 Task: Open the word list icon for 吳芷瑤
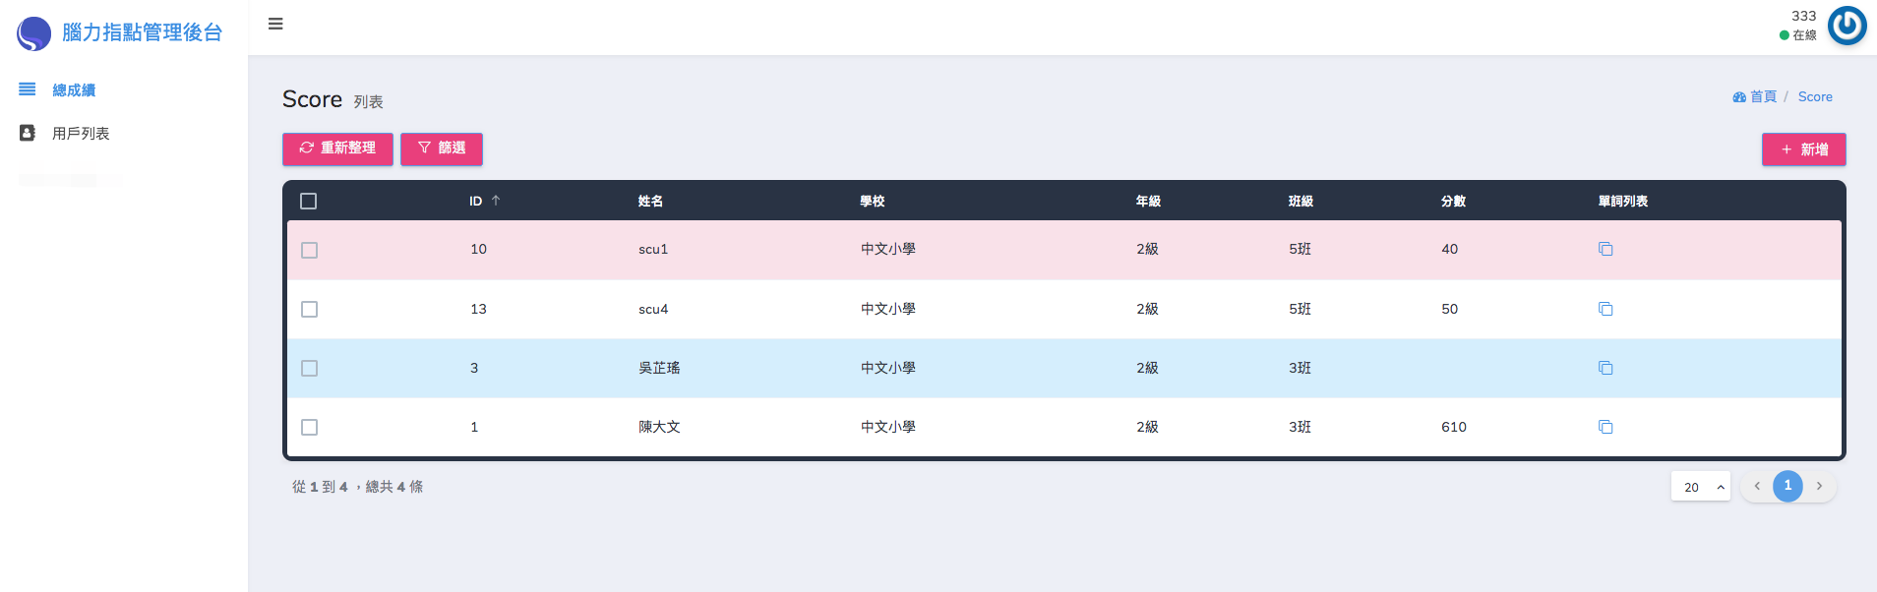1605,368
